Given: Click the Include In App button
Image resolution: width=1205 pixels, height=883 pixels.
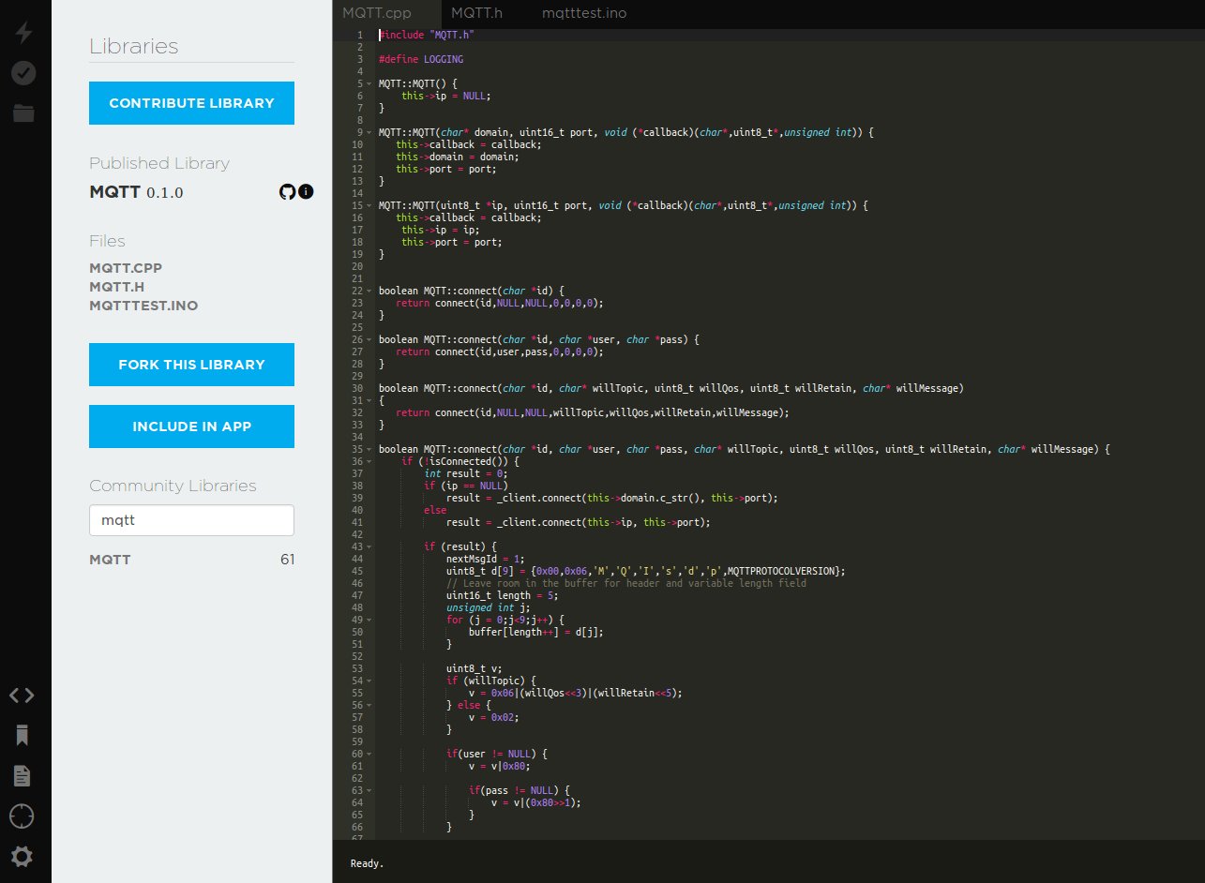Looking at the screenshot, I should click(191, 427).
